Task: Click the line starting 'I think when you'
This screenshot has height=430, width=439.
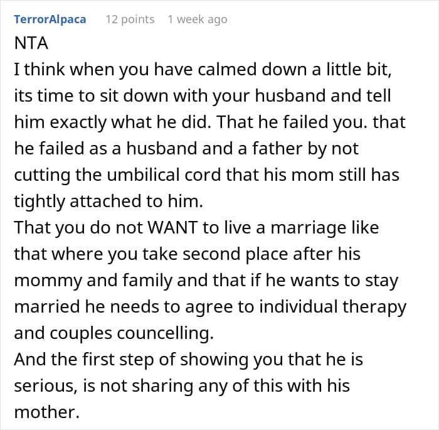Action: pyautogui.click(x=203, y=70)
